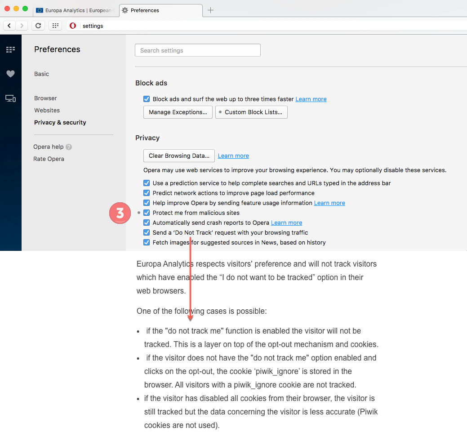Screen dimensions: 467x432
Task: Open Bookmarks heart icon in sidebar
Action: (10, 74)
